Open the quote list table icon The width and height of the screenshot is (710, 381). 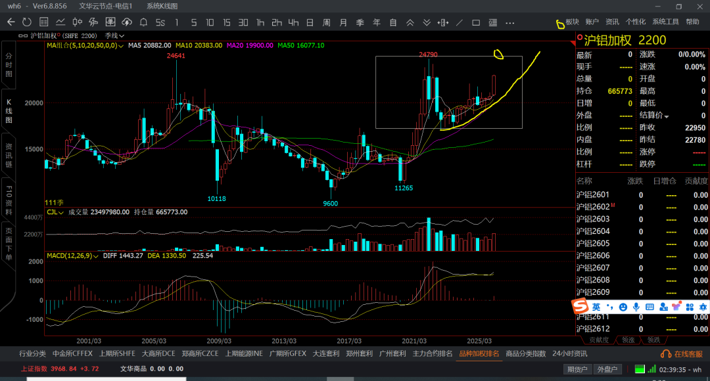coord(44,22)
